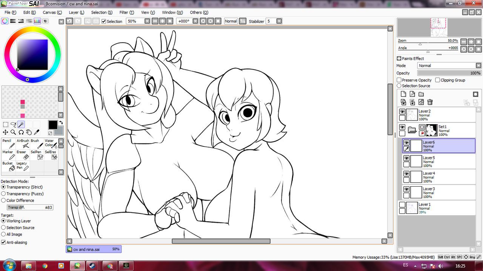Image resolution: width=483 pixels, height=271 pixels.
Task: Select the Magic Wand tool
Action: 21,125
